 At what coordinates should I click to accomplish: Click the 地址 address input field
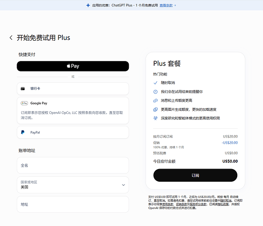[73, 204]
